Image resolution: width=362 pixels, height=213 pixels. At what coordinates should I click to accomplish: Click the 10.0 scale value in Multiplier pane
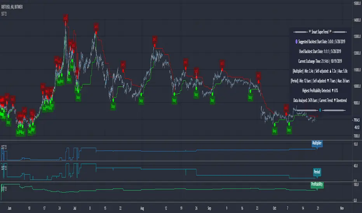(356, 144)
